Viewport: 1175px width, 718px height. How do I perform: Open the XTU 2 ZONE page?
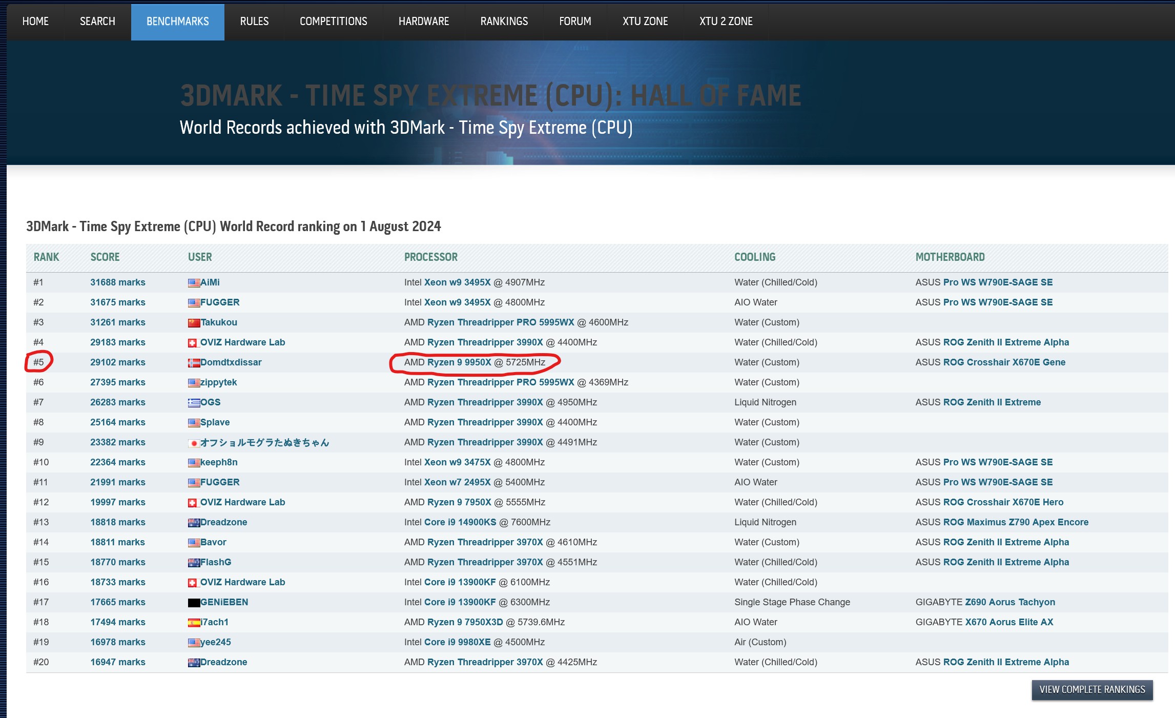726,22
